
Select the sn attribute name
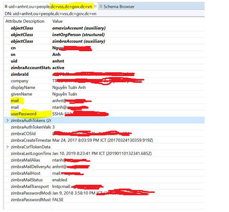point(13,55)
